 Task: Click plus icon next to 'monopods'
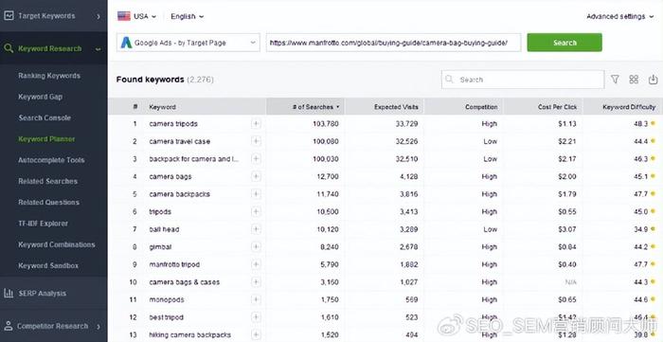(256, 299)
